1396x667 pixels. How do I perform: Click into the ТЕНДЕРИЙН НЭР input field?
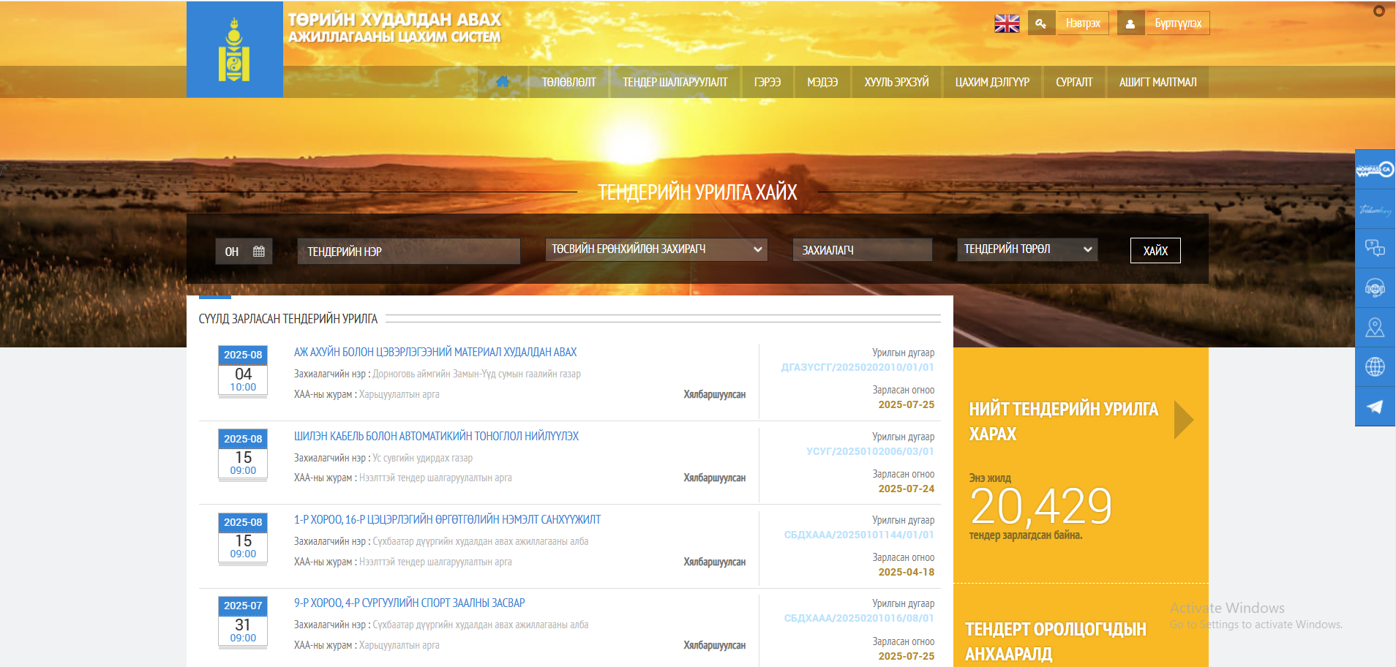point(408,252)
